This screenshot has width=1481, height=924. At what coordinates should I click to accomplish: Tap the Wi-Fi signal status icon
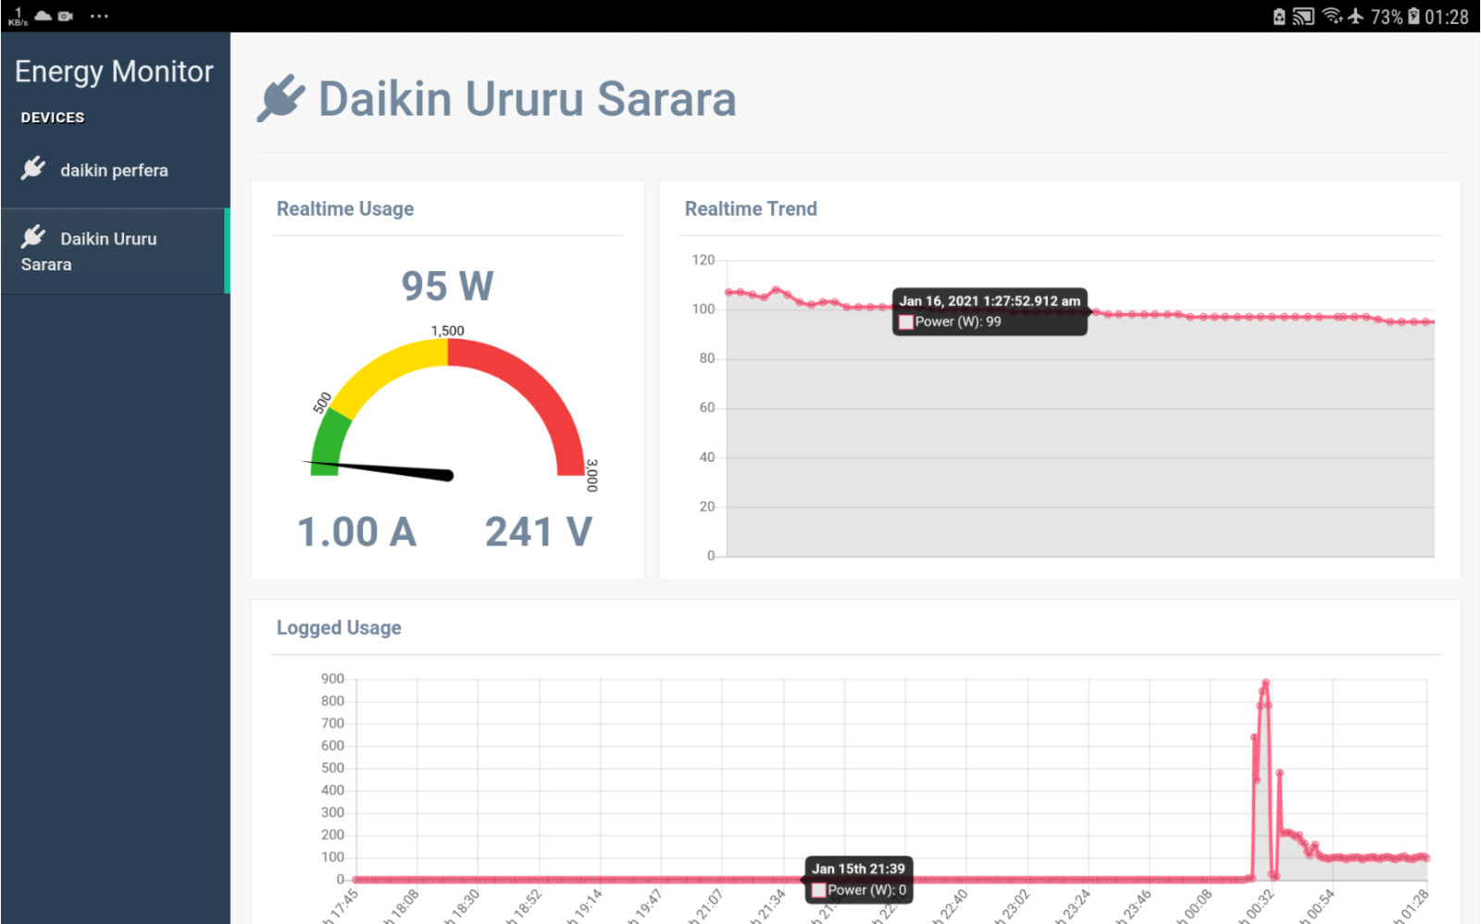click(1333, 16)
